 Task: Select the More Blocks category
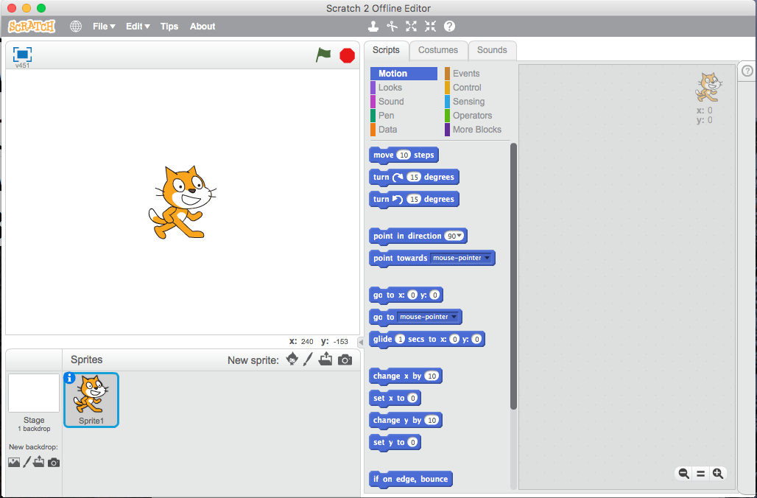pyautogui.click(x=476, y=130)
